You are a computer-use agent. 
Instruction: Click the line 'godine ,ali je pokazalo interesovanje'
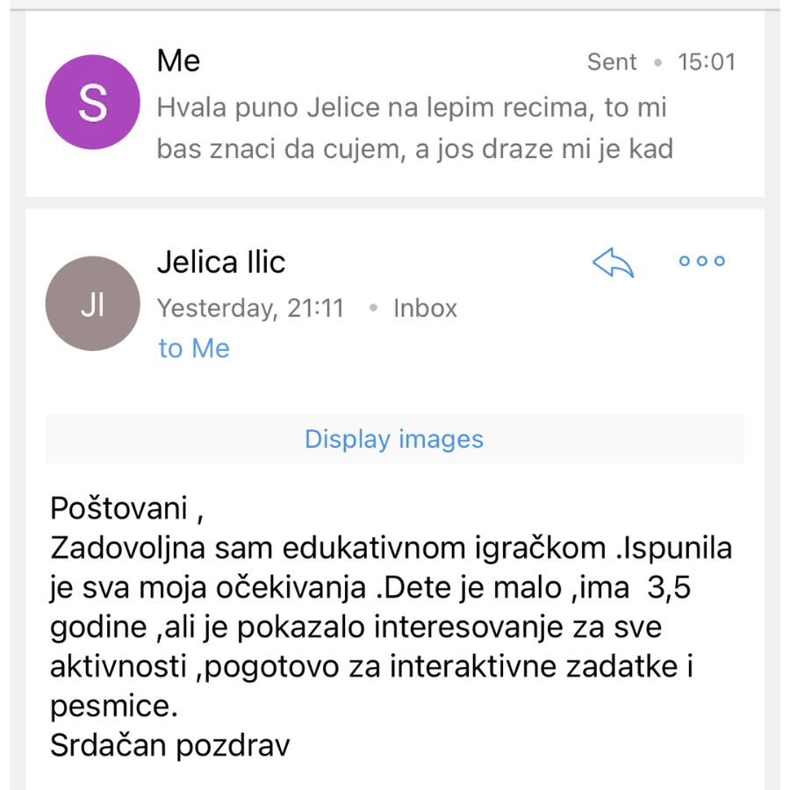point(355,628)
